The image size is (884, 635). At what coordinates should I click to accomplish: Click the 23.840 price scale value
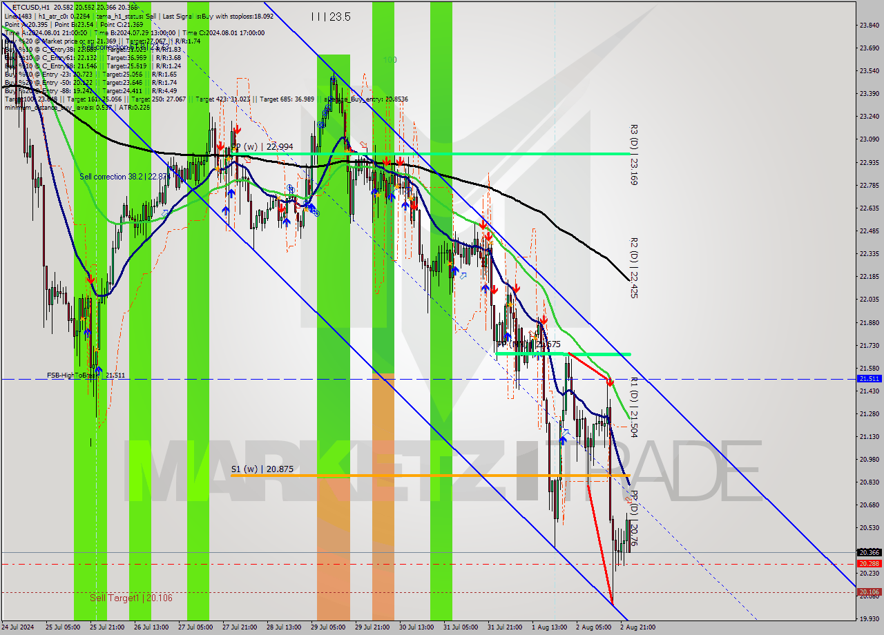[868, 26]
